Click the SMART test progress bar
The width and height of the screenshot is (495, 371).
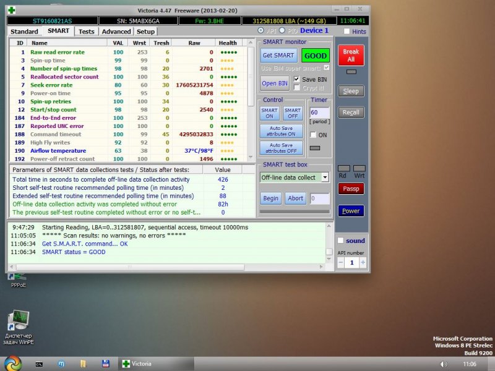coord(295,212)
